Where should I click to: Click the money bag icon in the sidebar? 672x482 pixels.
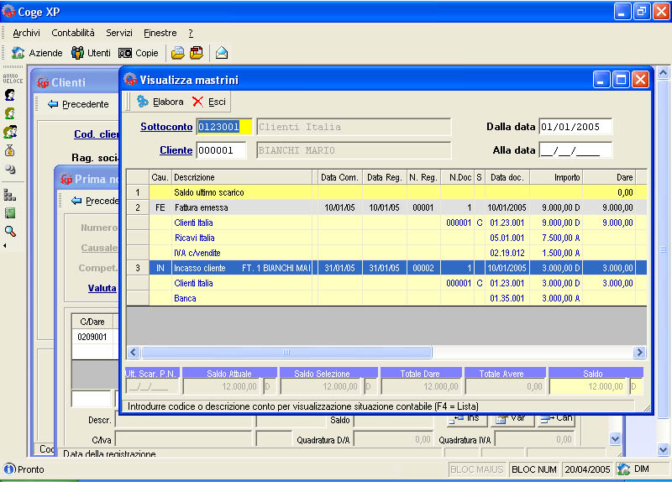pos(10,150)
